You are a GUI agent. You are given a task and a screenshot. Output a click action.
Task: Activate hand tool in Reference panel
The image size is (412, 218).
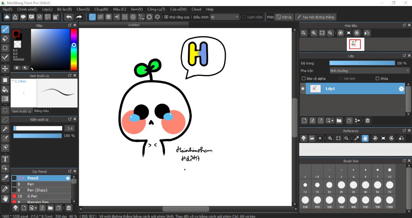click(365, 138)
